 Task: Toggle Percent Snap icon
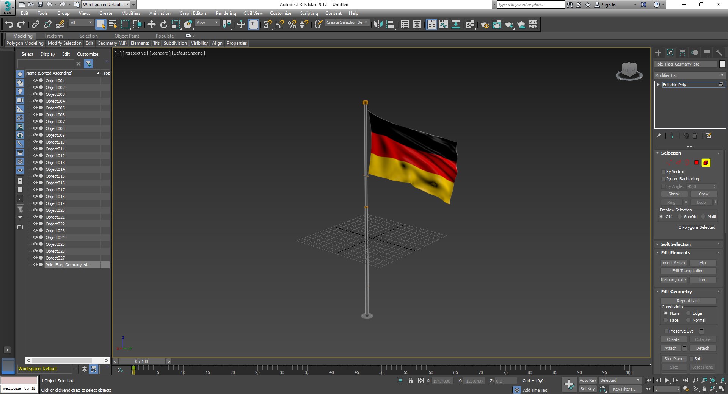pos(292,25)
